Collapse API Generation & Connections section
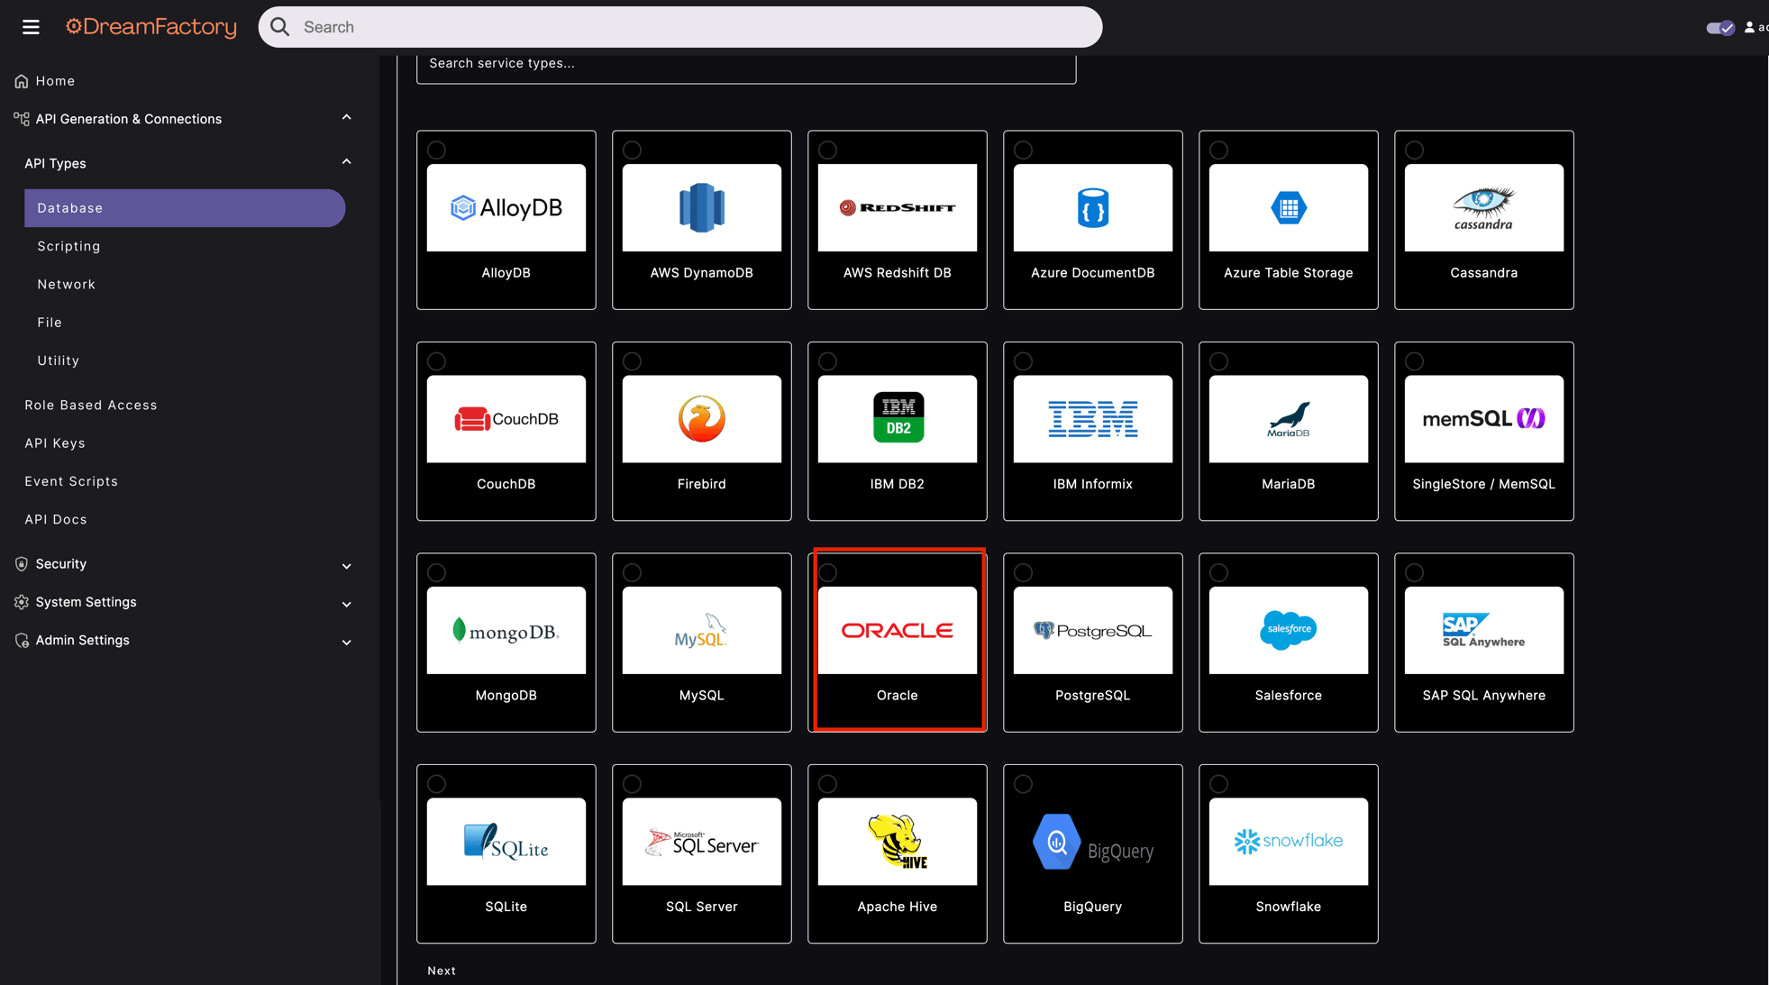The height and width of the screenshot is (985, 1769). (x=346, y=118)
